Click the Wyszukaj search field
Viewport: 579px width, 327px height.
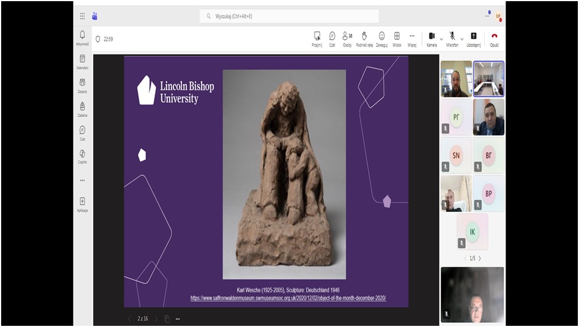(x=289, y=16)
